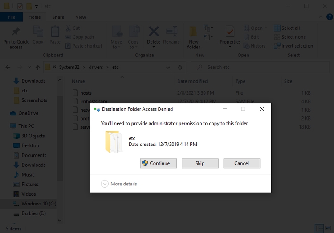This screenshot has width=334, height=233.
Task: Click the Help question mark icon
Action: [329, 17]
